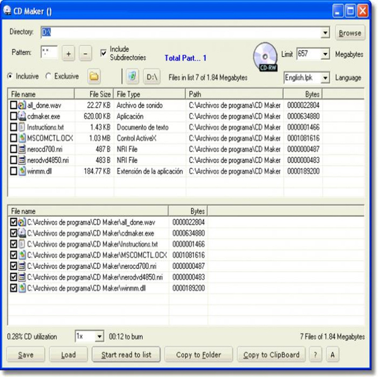Image resolution: width=378 pixels, height=378 pixels.
Task: Click the CD Maker title bar app icon
Action: pyautogui.click(x=8, y=11)
